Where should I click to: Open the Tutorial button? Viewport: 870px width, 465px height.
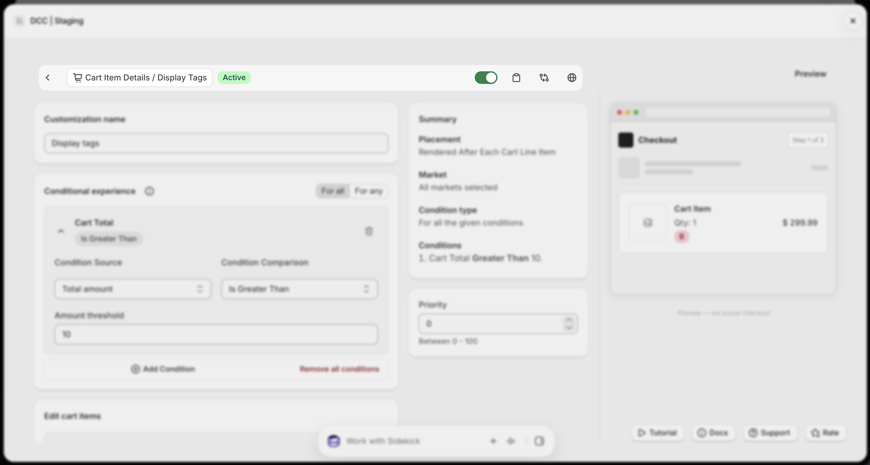tap(657, 433)
